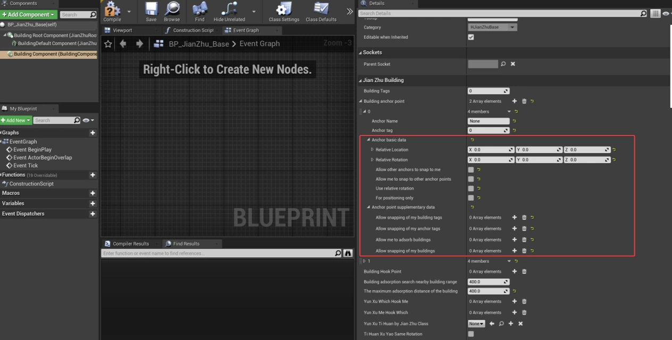The height and width of the screenshot is (340, 672).
Task: Select Event ActorBeginOverlap entry
Action: pyautogui.click(x=43, y=158)
